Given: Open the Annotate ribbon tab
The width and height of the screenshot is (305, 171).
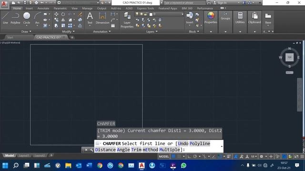Looking at the screenshot, I should (43, 9).
